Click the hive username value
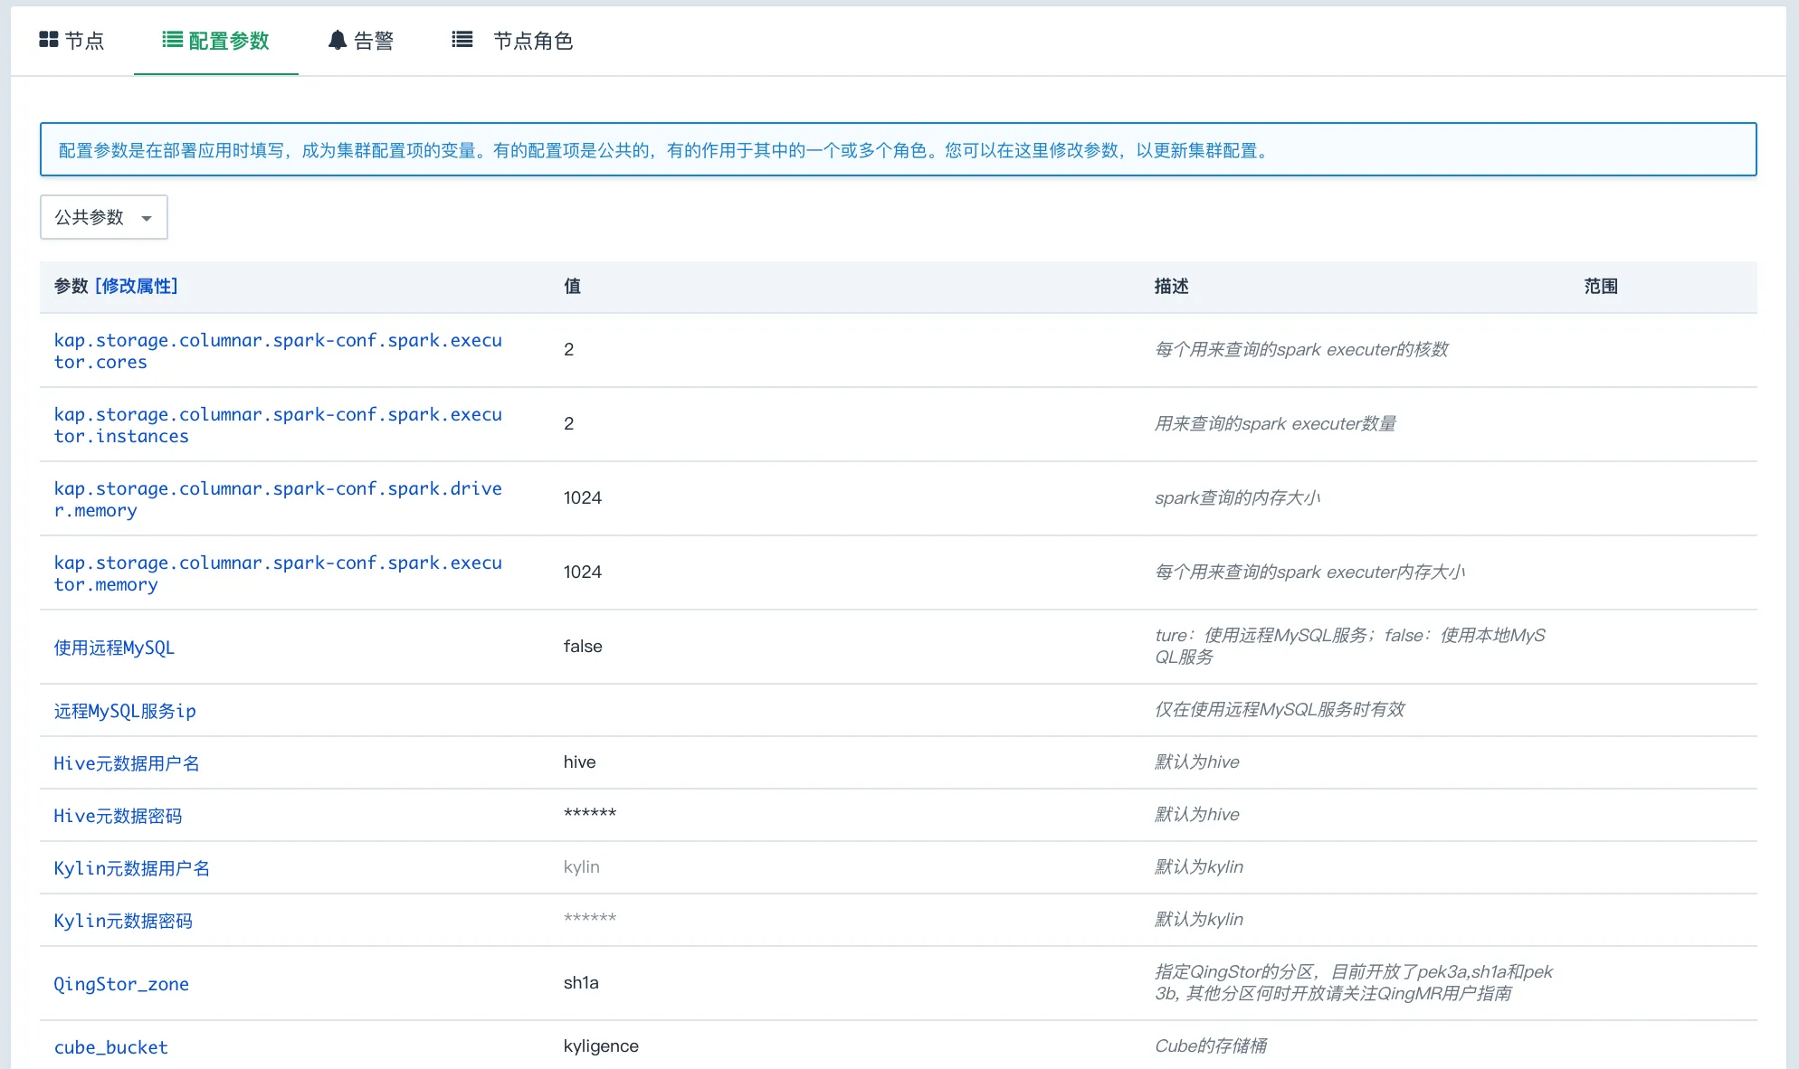The image size is (1799, 1069). [x=579, y=762]
